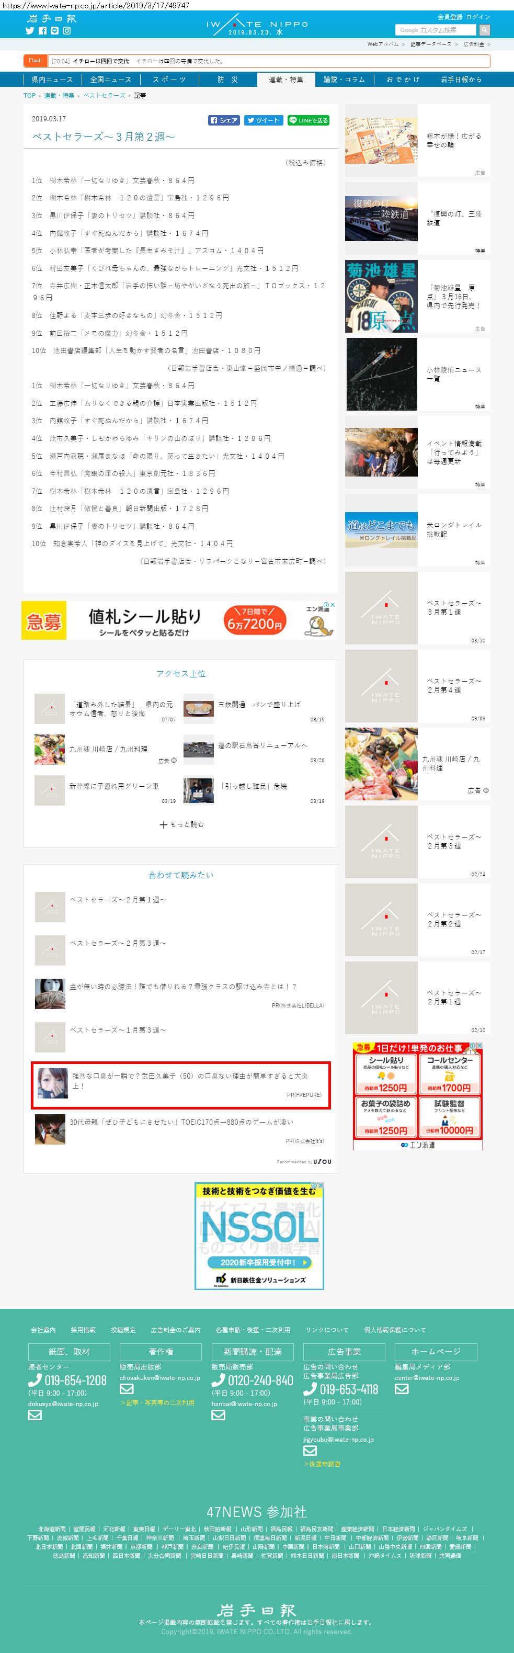Open the Twitter icon in the header

[29, 31]
